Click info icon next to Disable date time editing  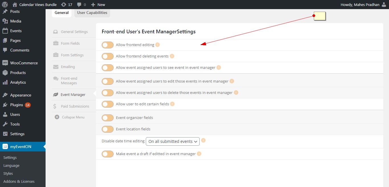click(203, 141)
